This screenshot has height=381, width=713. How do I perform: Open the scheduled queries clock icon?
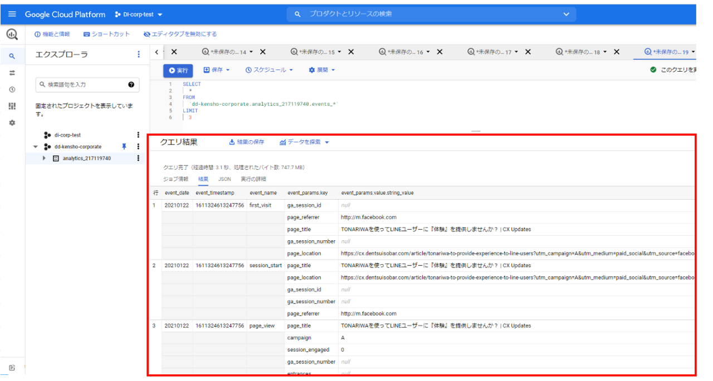[12, 90]
